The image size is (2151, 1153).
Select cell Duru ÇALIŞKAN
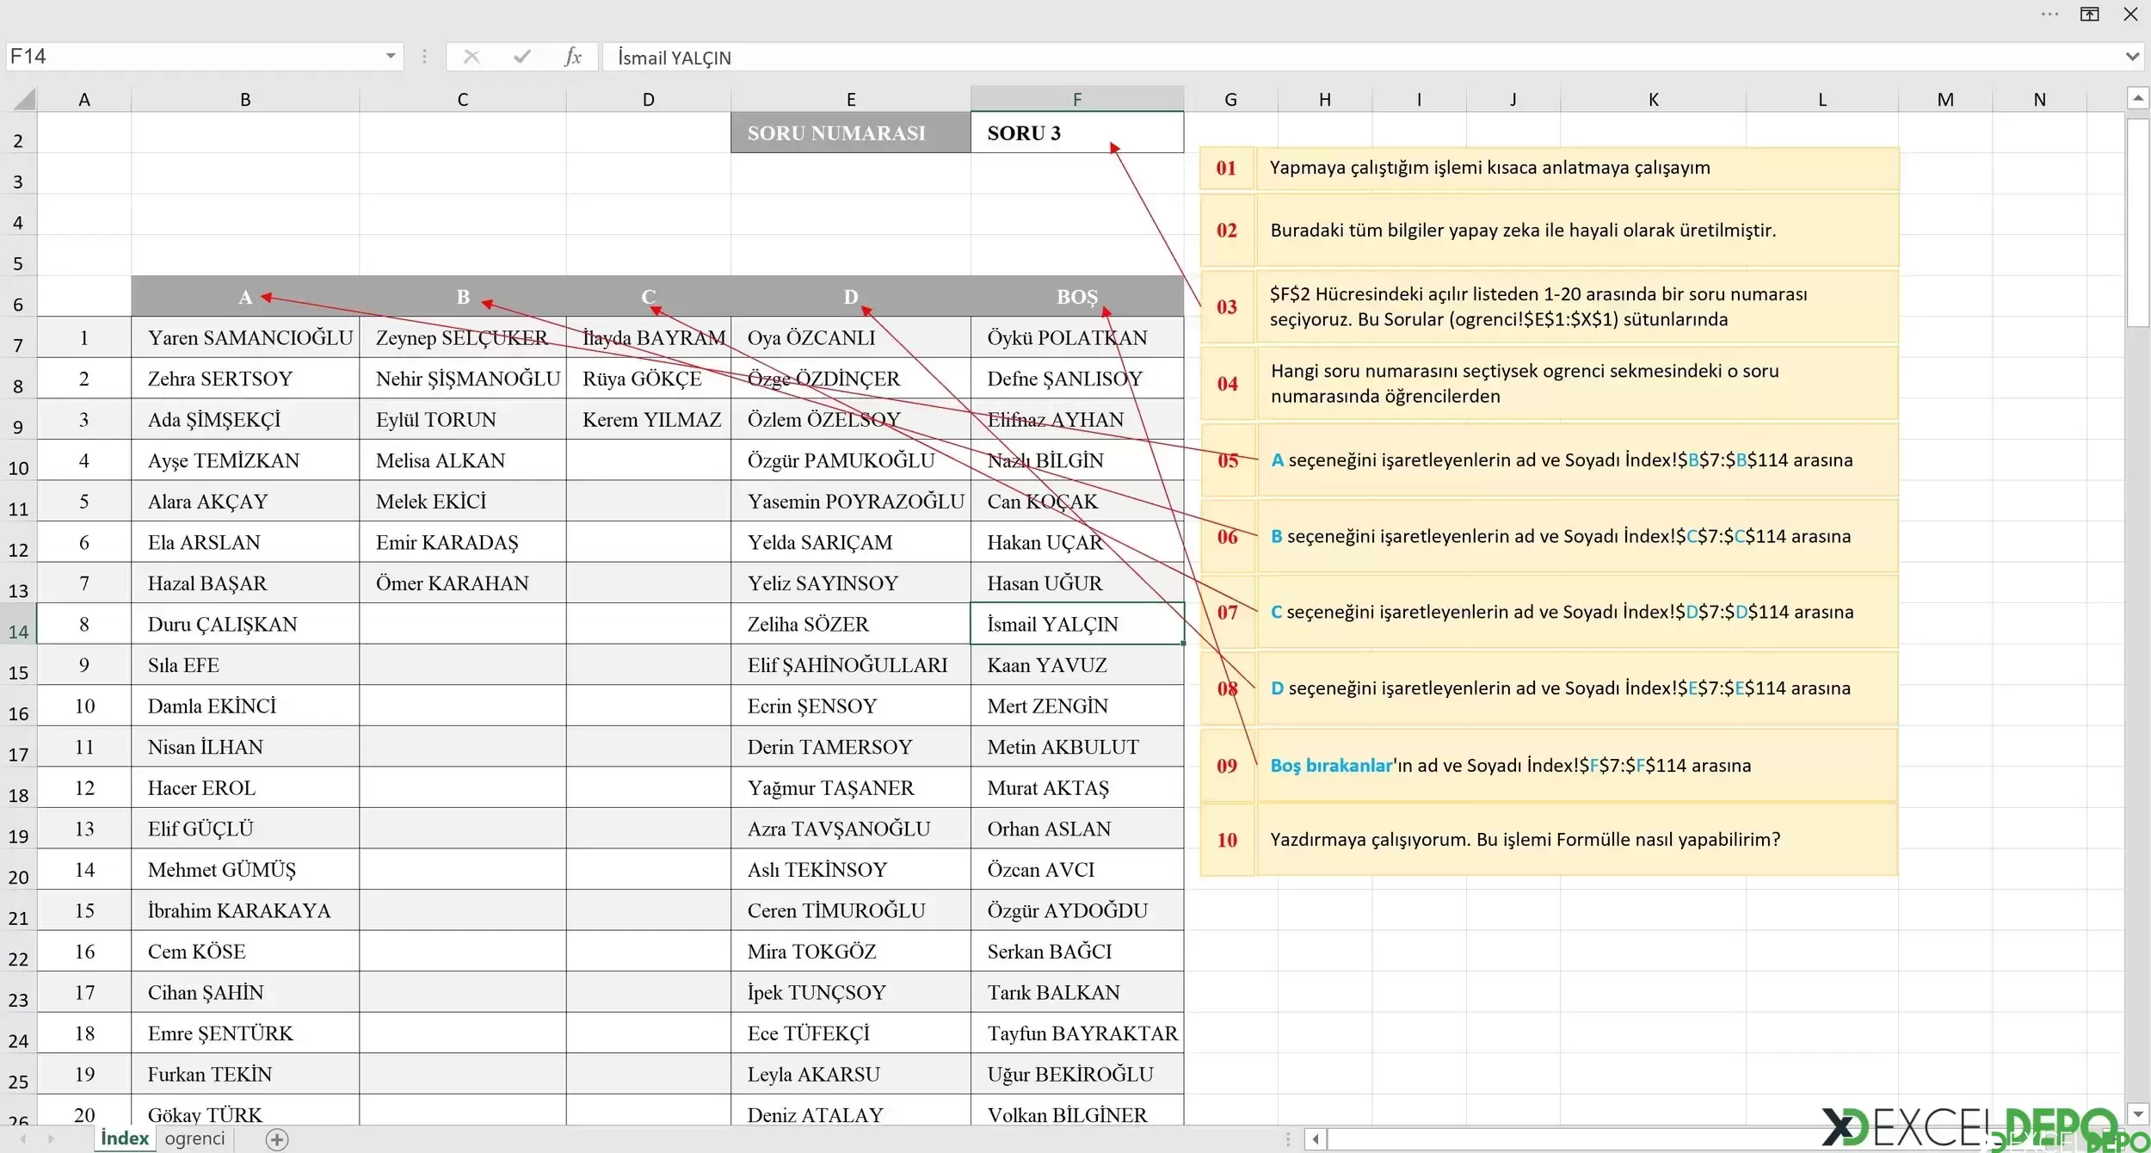[x=245, y=624]
